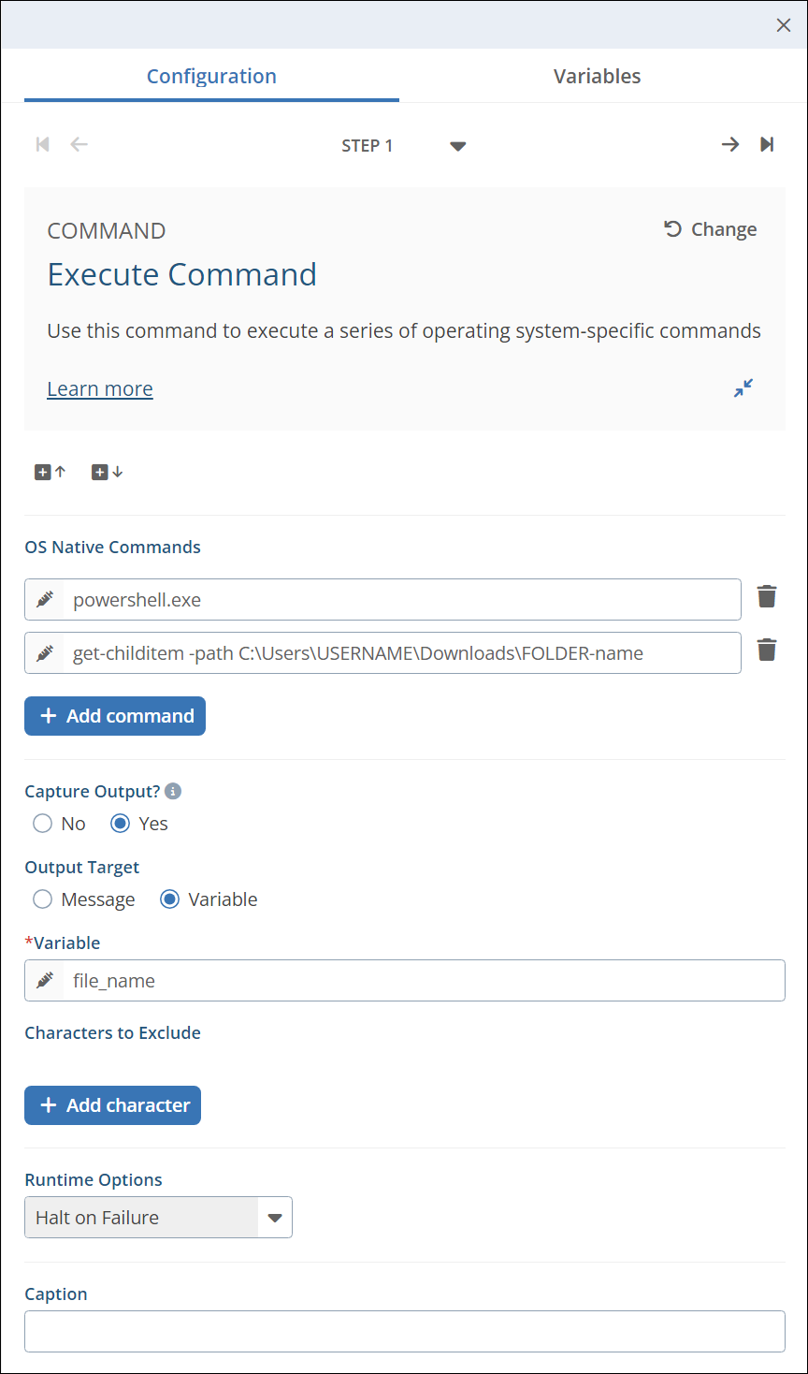Select No for Capture Output
This screenshot has height=1374, width=808.
42,824
